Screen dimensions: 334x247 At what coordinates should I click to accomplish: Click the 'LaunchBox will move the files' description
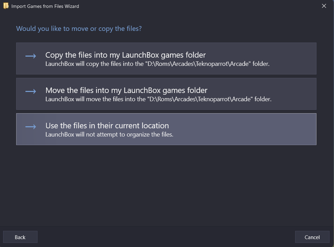[x=158, y=99]
